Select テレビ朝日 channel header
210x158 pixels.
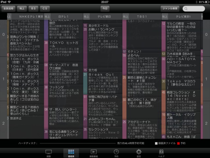point(103,16)
